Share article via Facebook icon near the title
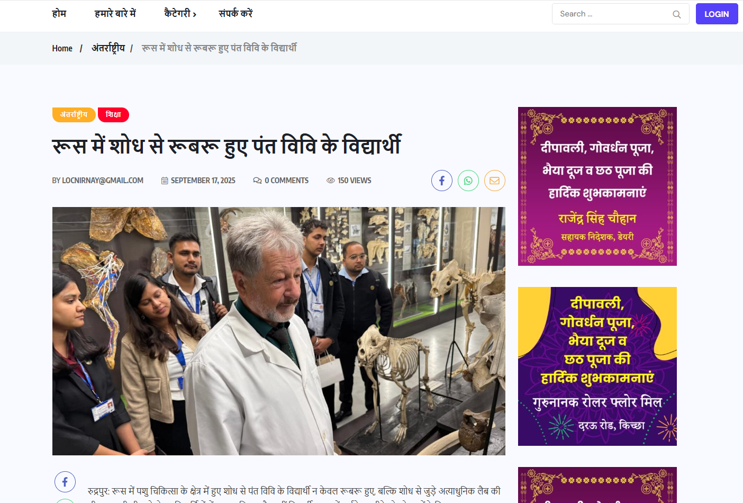Screen dimensions: 743x503 click(441, 181)
